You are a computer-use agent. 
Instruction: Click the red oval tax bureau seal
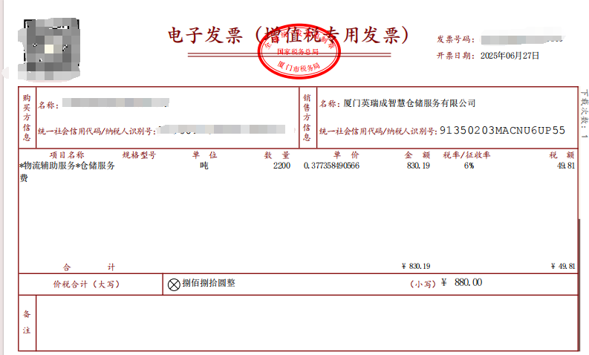pos(297,52)
